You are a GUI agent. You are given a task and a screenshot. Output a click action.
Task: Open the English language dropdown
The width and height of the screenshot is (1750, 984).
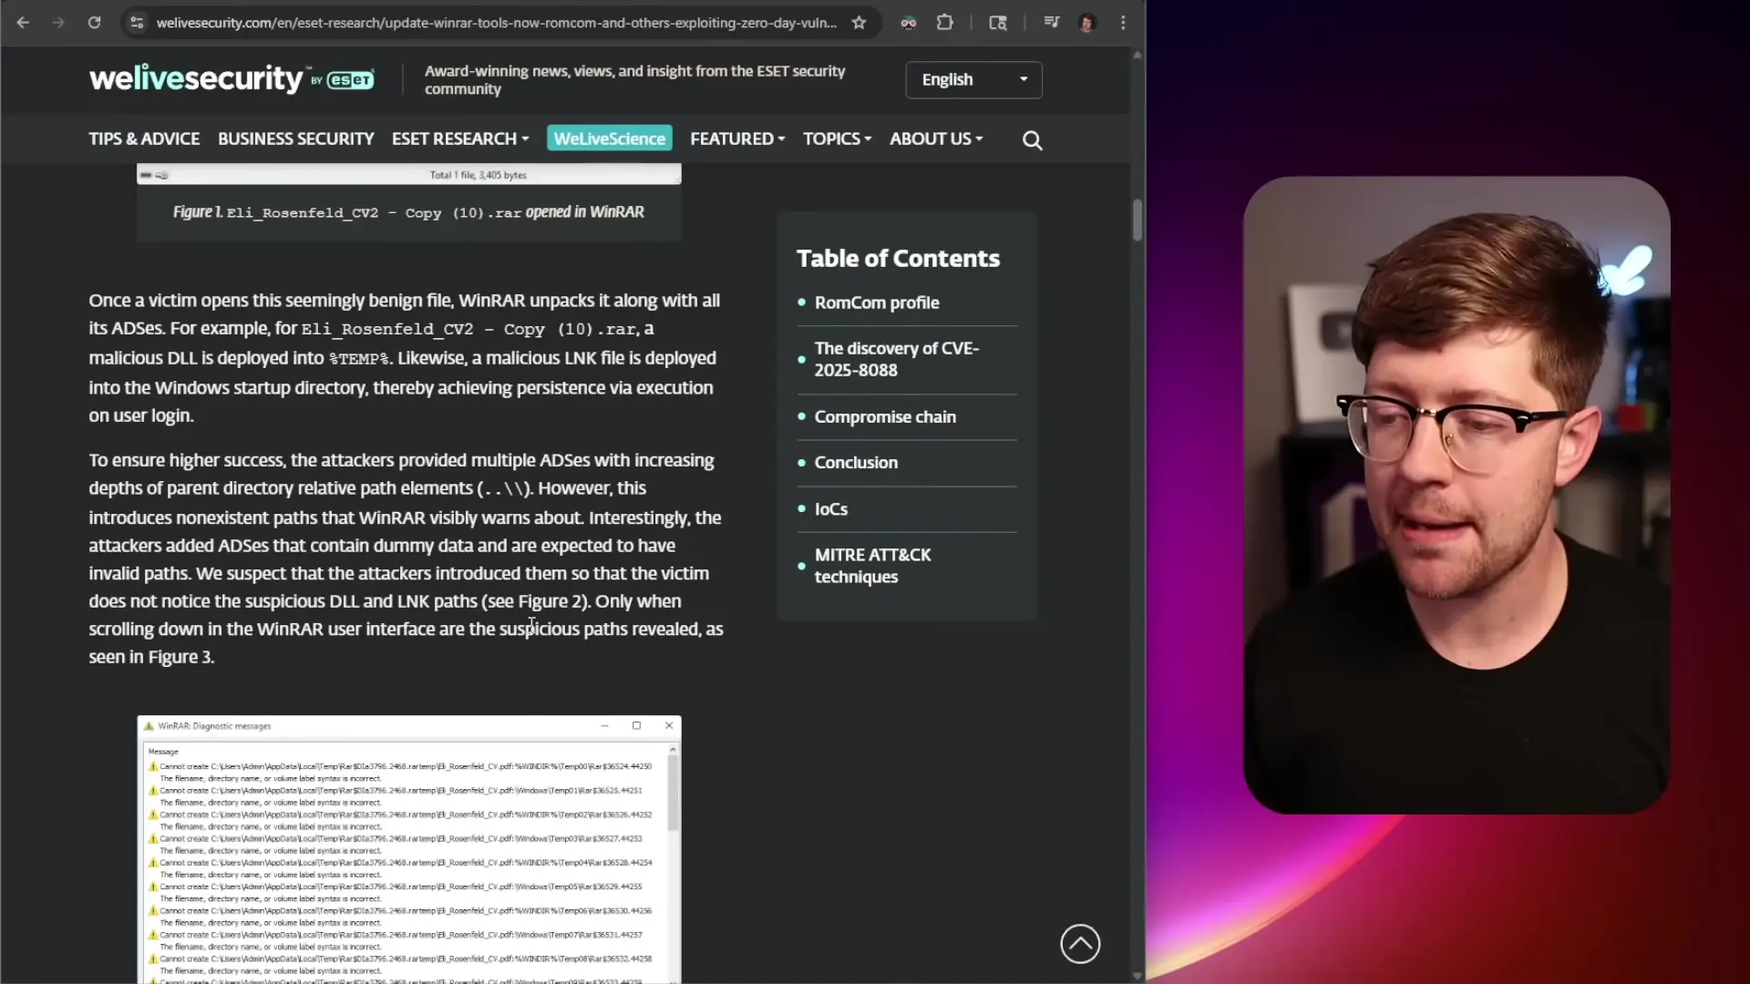pos(973,79)
